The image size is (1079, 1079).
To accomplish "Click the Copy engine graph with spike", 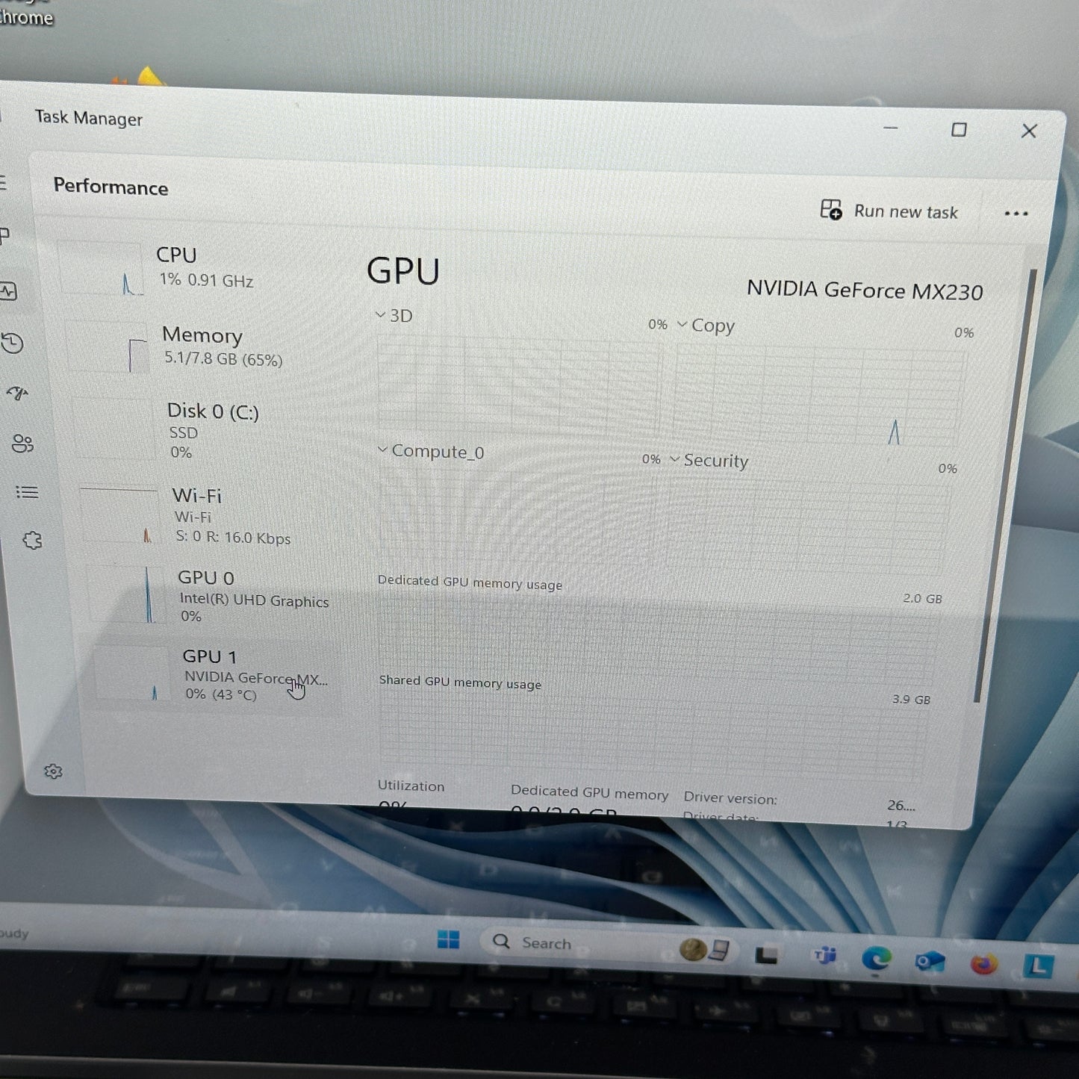I will point(818,397).
